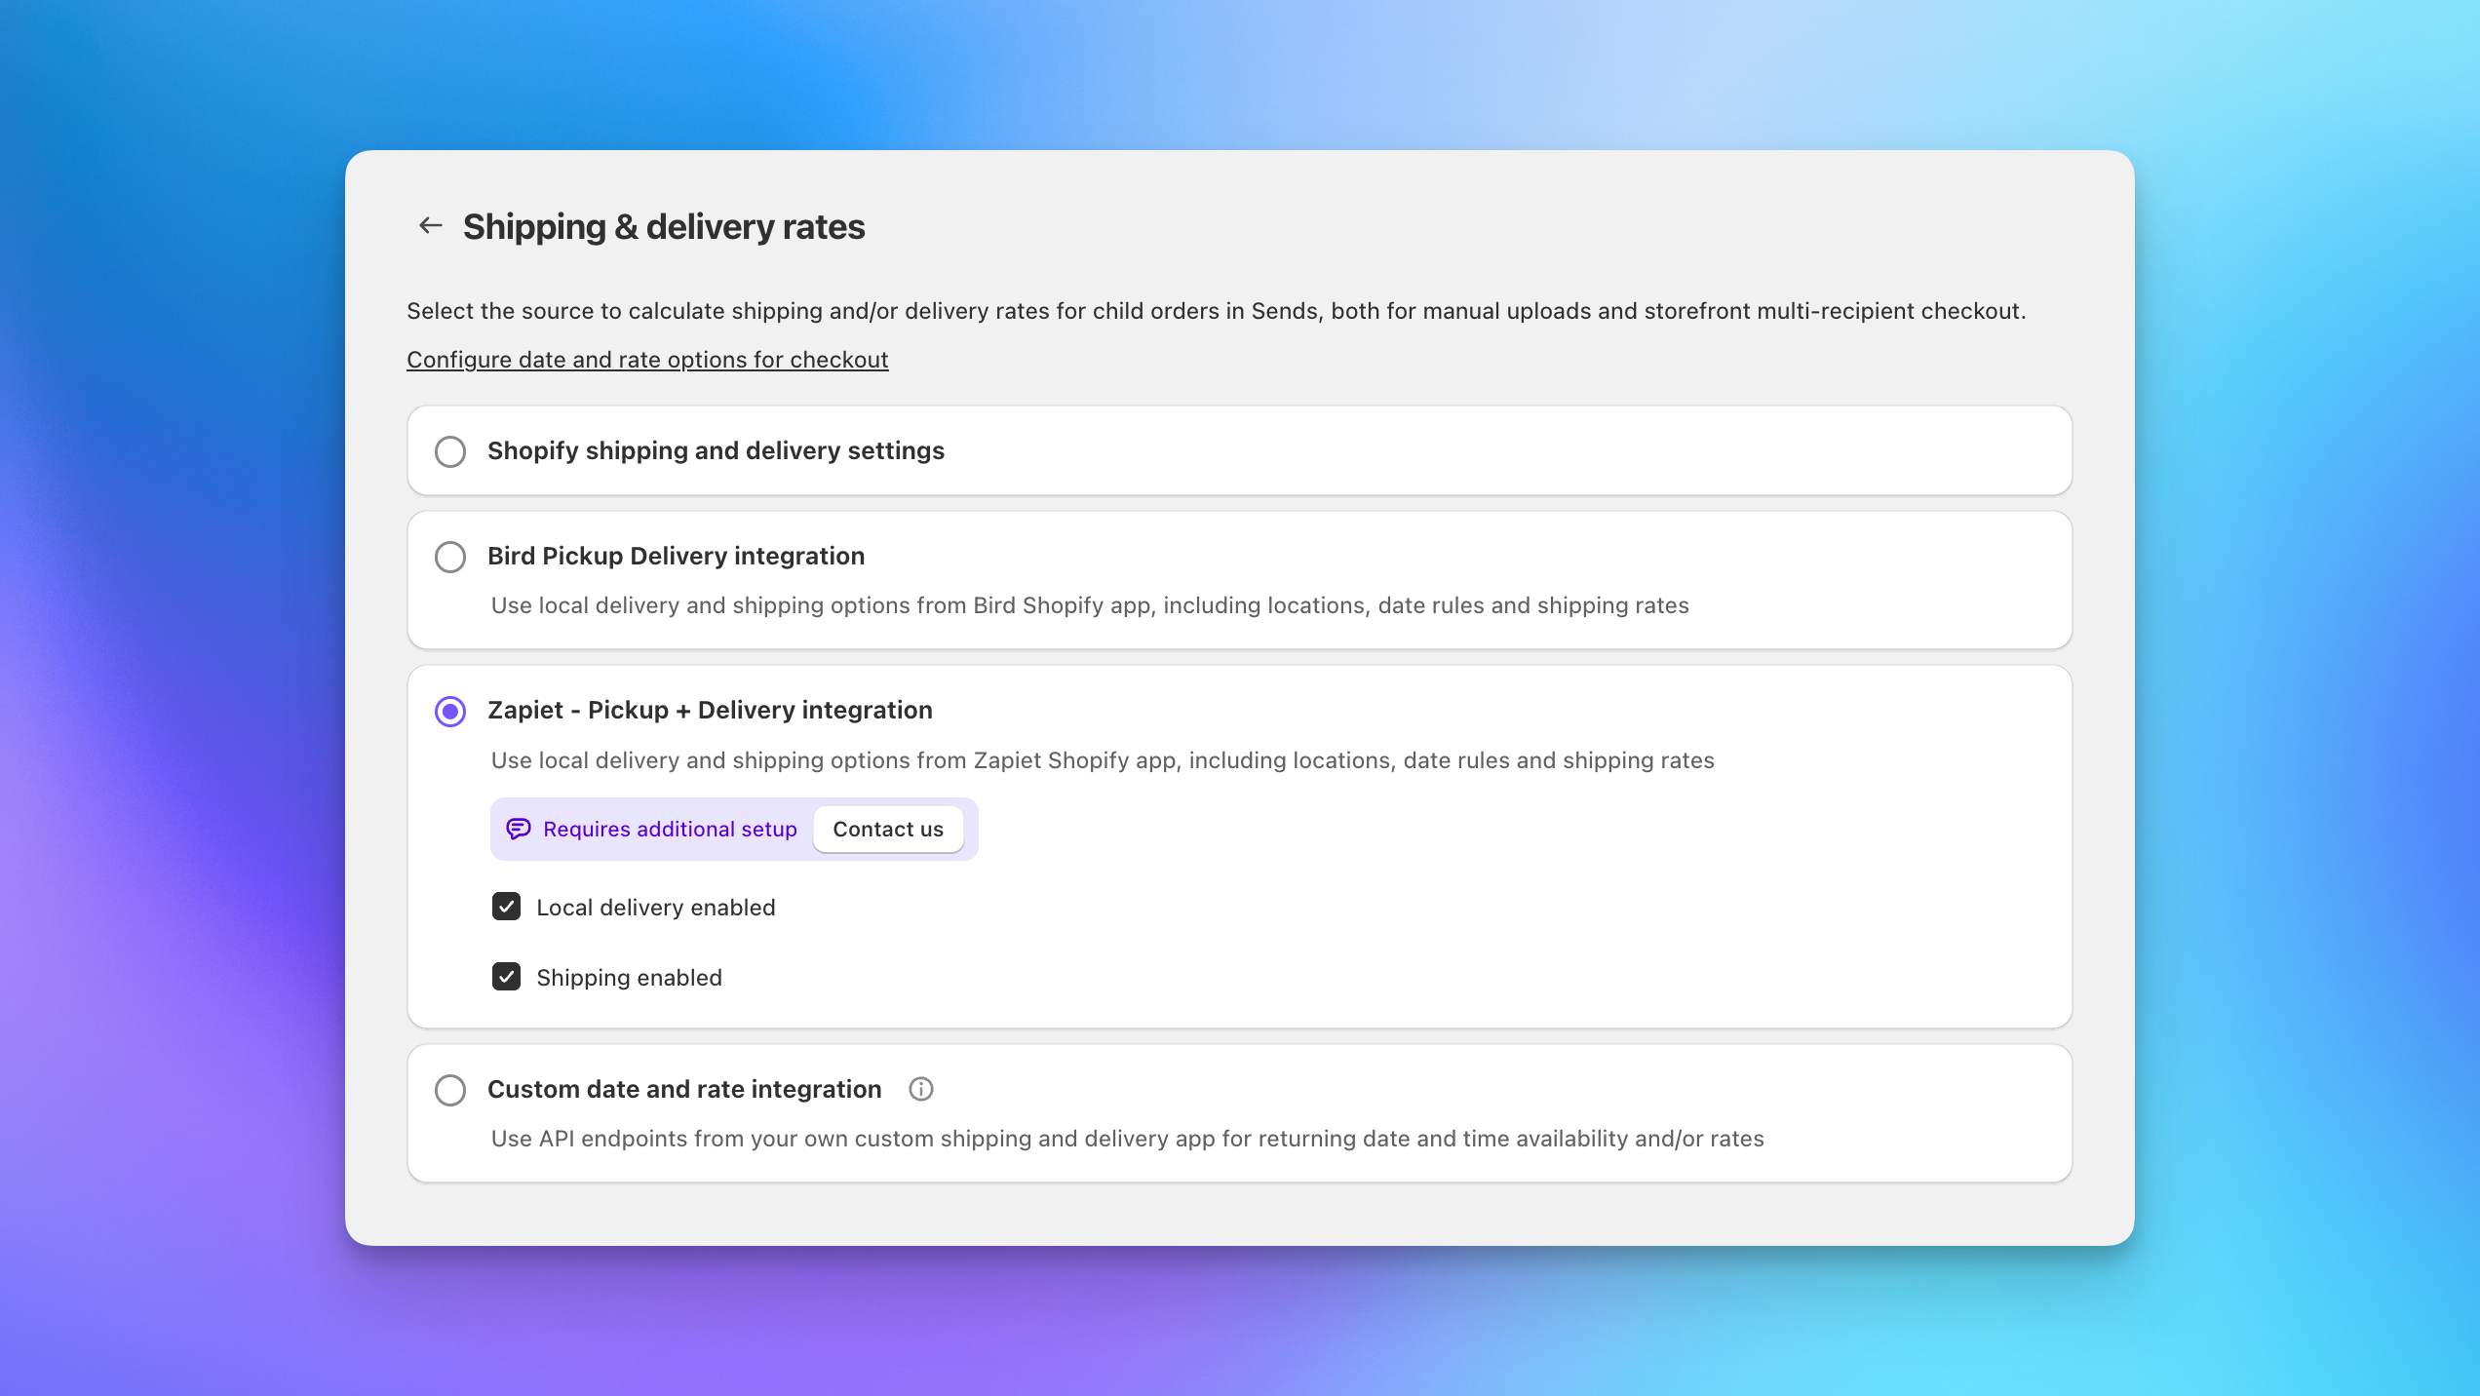The width and height of the screenshot is (2480, 1396).
Task: Click the Shipping & delivery rates heading
Action: tap(664, 225)
